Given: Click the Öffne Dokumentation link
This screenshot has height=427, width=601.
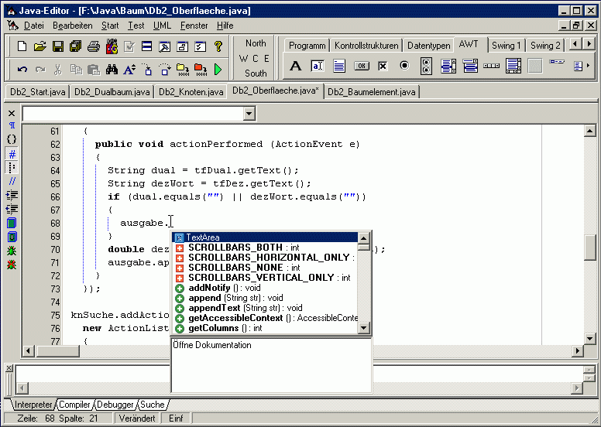Looking at the screenshot, I should tap(212, 345).
